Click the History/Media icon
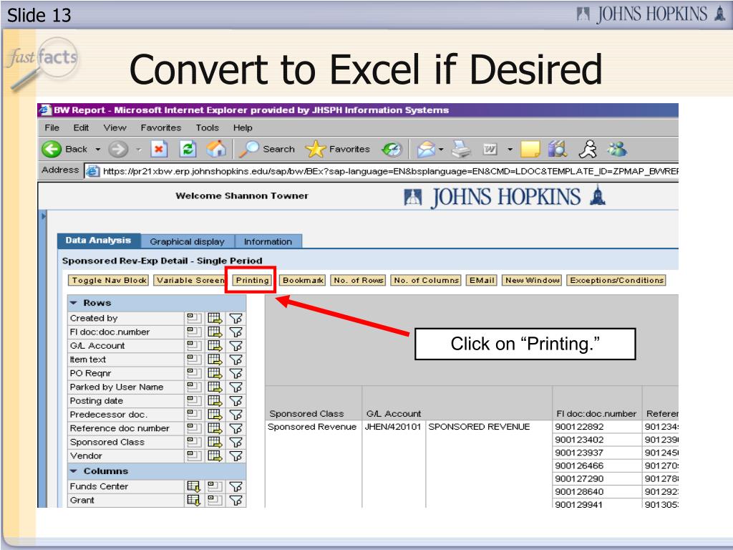The image size is (733, 550). coord(392,149)
